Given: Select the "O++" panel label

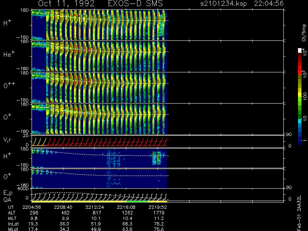Looking at the screenshot, I should tap(9, 85).
